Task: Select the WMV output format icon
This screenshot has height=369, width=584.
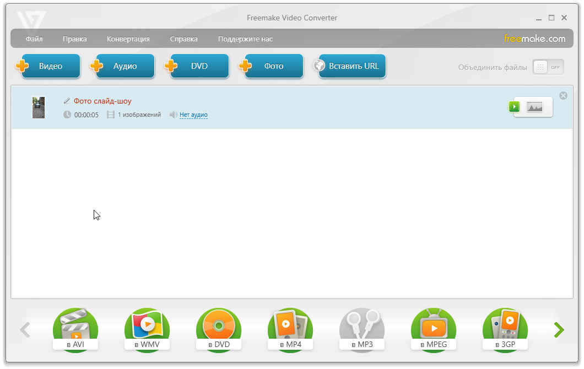Action: (x=147, y=328)
